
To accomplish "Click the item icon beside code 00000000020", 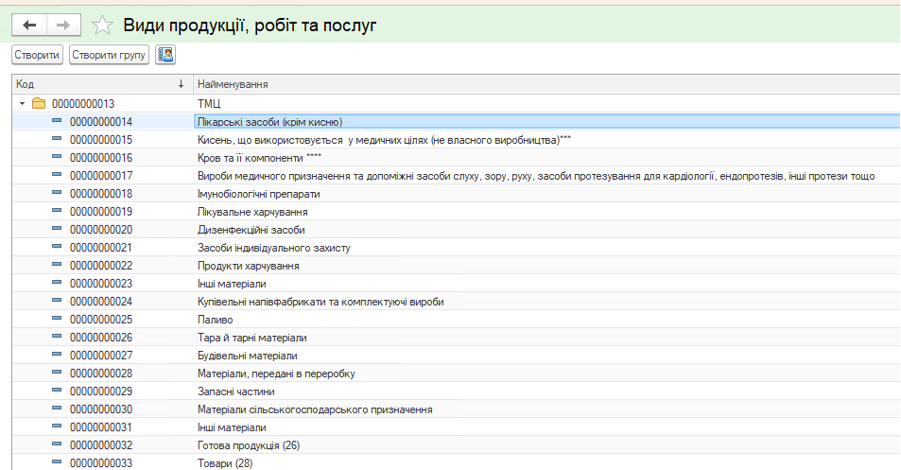I will (56, 229).
